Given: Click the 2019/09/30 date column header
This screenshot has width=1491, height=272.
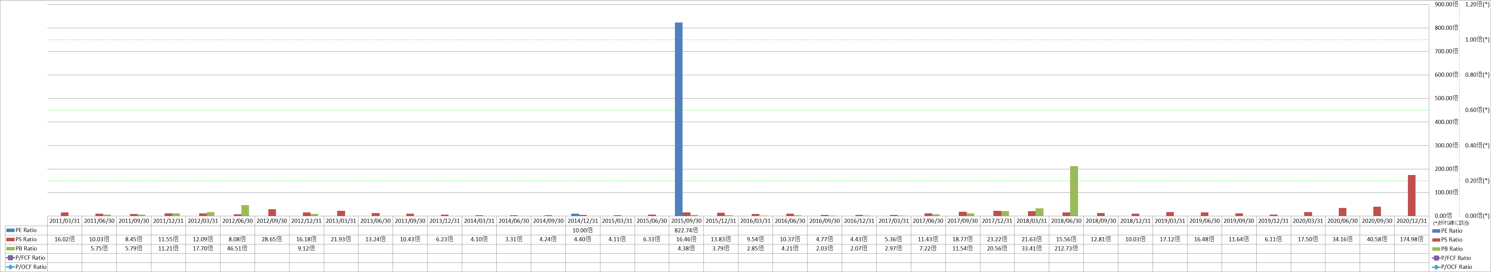Looking at the screenshot, I should pos(1239,221).
